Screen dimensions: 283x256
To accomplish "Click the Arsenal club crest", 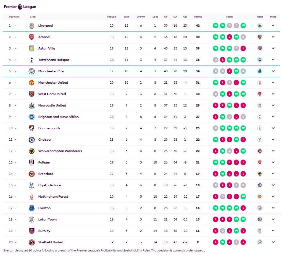I will pyautogui.click(x=31, y=37).
